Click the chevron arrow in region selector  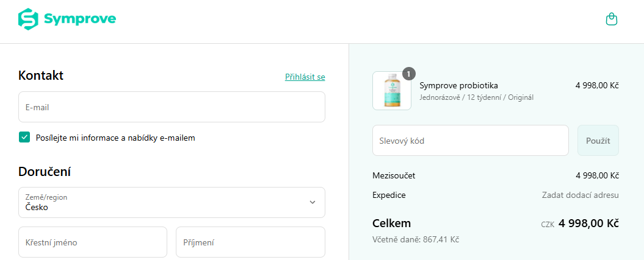[313, 202]
